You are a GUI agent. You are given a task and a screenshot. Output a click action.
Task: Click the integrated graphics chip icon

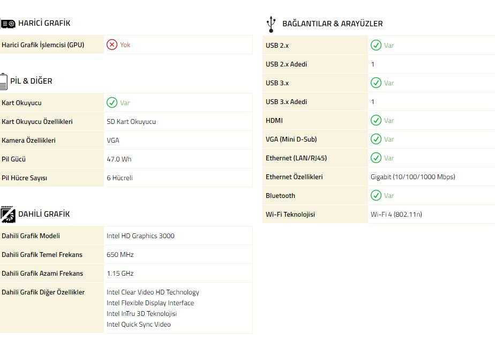coord(7,215)
